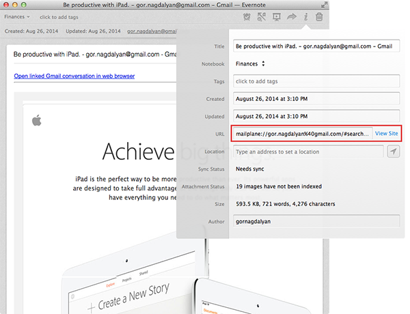
Task: Select the 'Needs sync' status text
Action: tap(249, 169)
